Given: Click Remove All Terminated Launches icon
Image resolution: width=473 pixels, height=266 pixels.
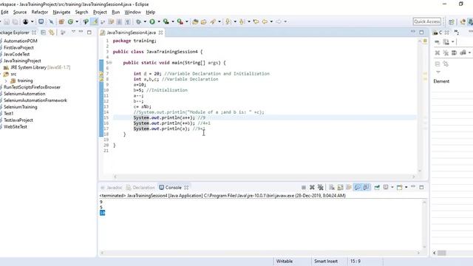Looking at the screenshot, I should click(x=320, y=187).
